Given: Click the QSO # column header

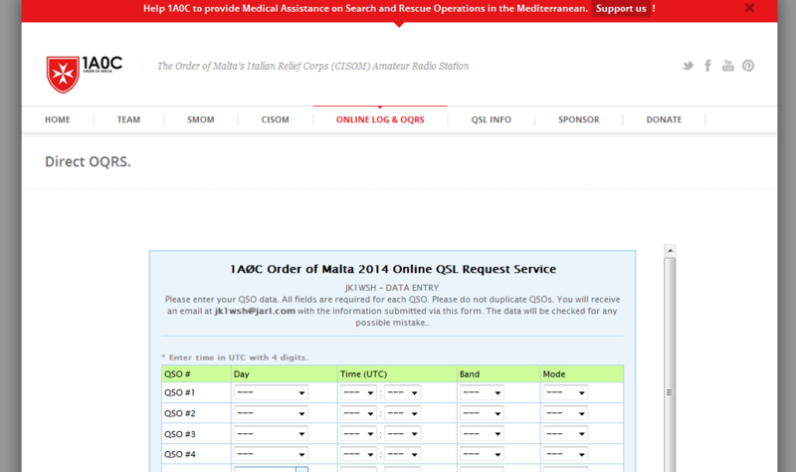Looking at the screenshot, I should 196,374.
